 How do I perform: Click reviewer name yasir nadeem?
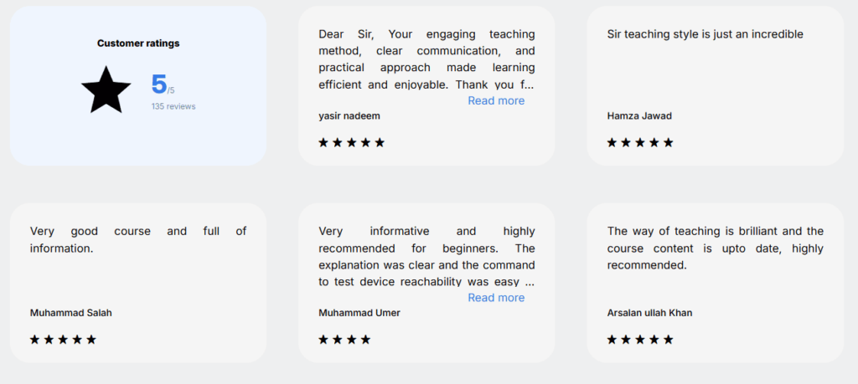(349, 115)
